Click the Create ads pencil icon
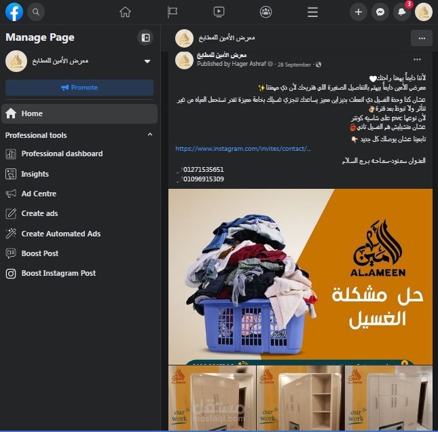This screenshot has width=438, height=432. pos(11,213)
